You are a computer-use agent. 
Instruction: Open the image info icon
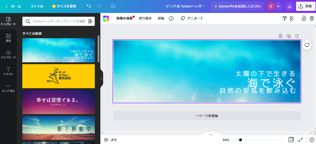point(171,18)
